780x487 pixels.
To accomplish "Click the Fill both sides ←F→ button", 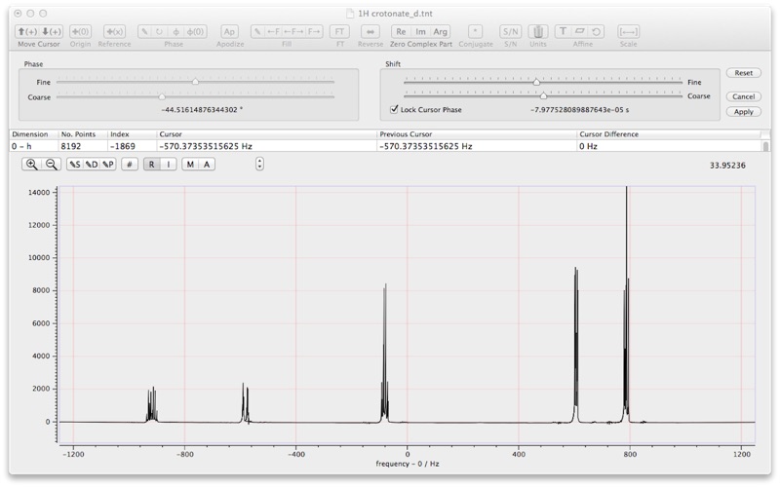I will click(x=293, y=32).
